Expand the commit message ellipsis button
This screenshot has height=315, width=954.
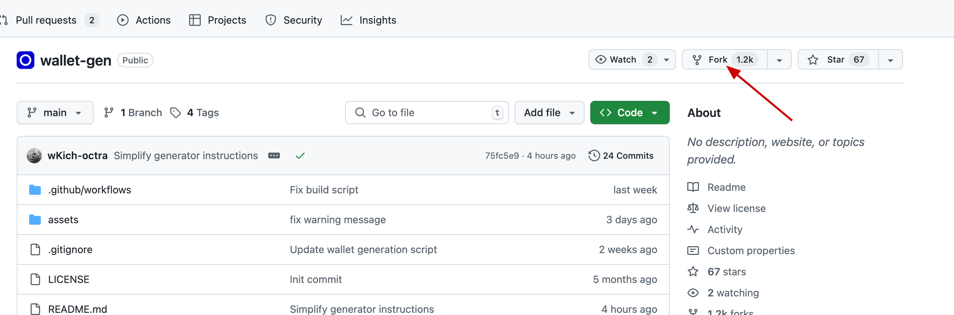coord(274,155)
